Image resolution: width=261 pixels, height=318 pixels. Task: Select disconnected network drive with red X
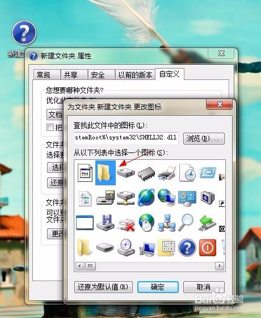coord(127,224)
